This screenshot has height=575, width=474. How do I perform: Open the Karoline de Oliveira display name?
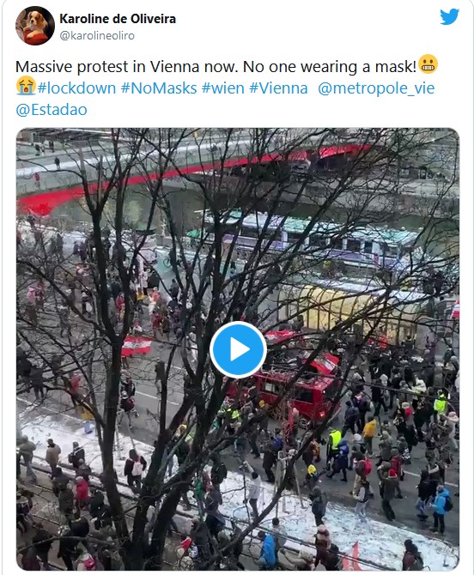click(x=118, y=19)
